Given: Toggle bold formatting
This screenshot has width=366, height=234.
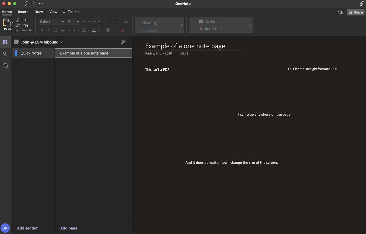Looking at the screenshot, I should (42, 30).
